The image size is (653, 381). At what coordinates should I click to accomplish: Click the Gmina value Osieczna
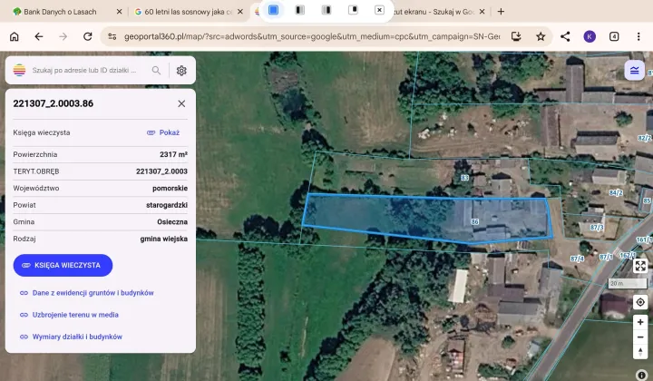click(172, 222)
